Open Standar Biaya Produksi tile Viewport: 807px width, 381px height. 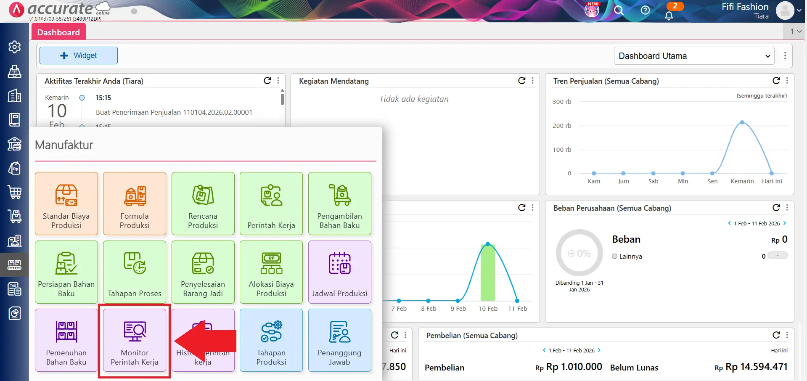click(x=66, y=204)
